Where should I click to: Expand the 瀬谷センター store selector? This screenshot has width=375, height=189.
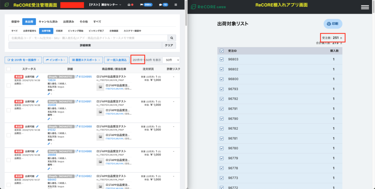click(x=105, y=5)
